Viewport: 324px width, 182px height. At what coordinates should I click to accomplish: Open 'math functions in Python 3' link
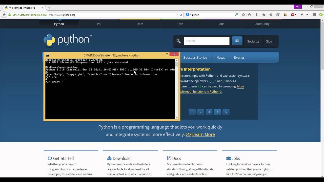pyautogui.click(x=201, y=92)
